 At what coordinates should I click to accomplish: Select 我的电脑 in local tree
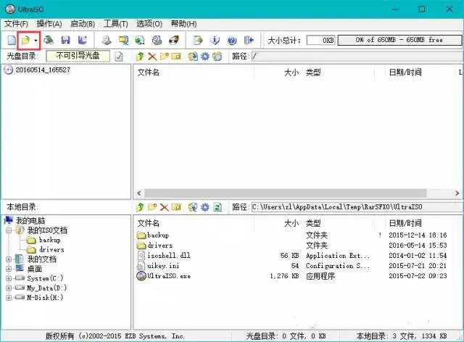pyautogui.click(x=30, y=221)
